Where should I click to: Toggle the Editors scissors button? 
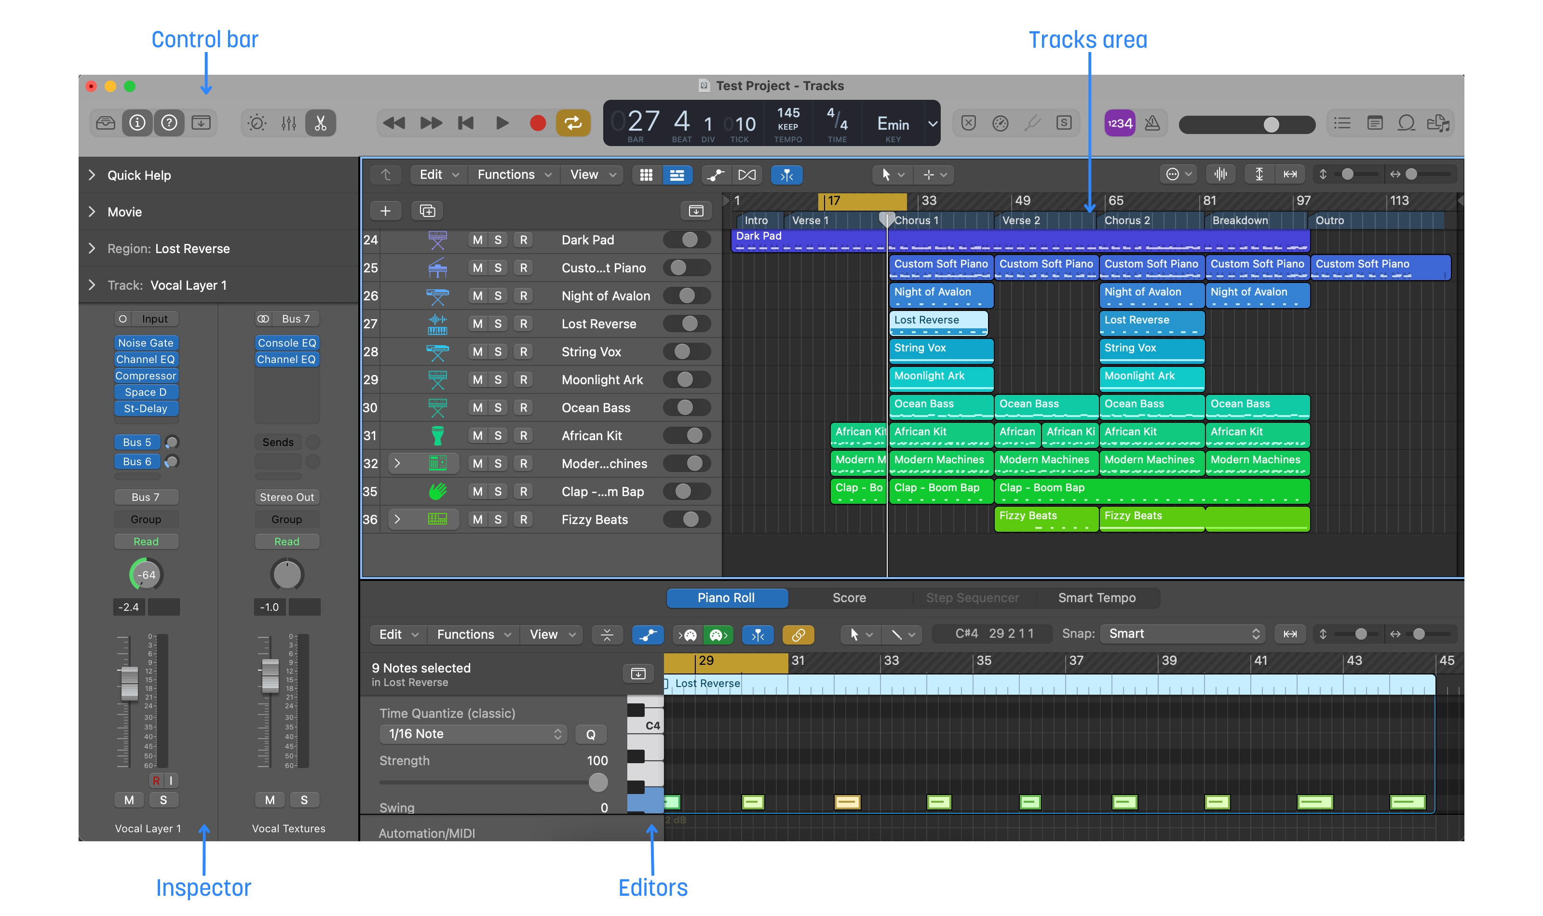(x=320, y=123)
